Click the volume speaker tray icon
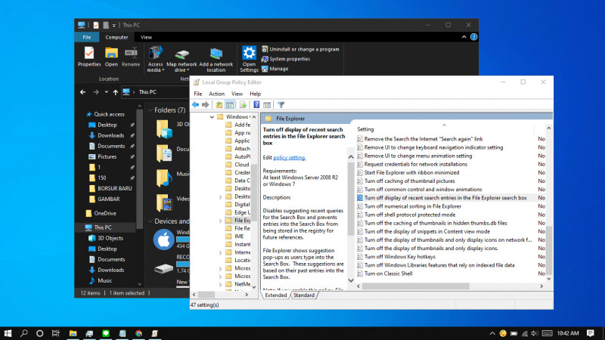 coord(535,333)
